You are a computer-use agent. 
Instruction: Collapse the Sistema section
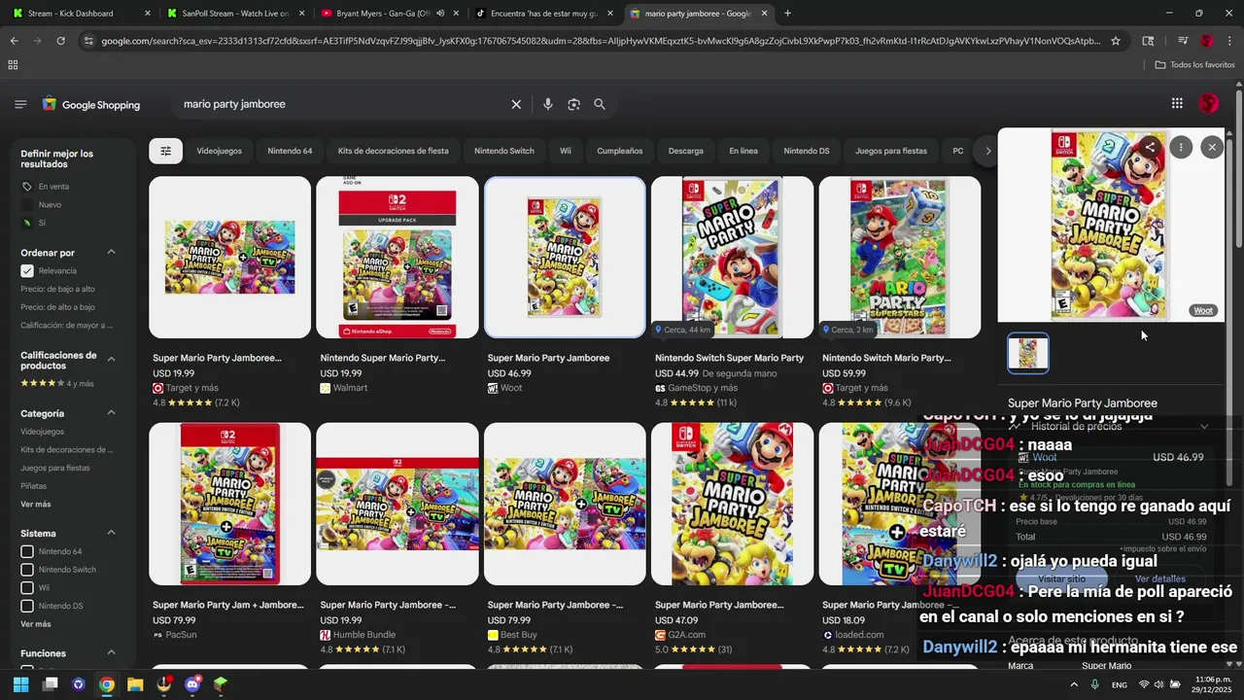(x=111, y=533)
